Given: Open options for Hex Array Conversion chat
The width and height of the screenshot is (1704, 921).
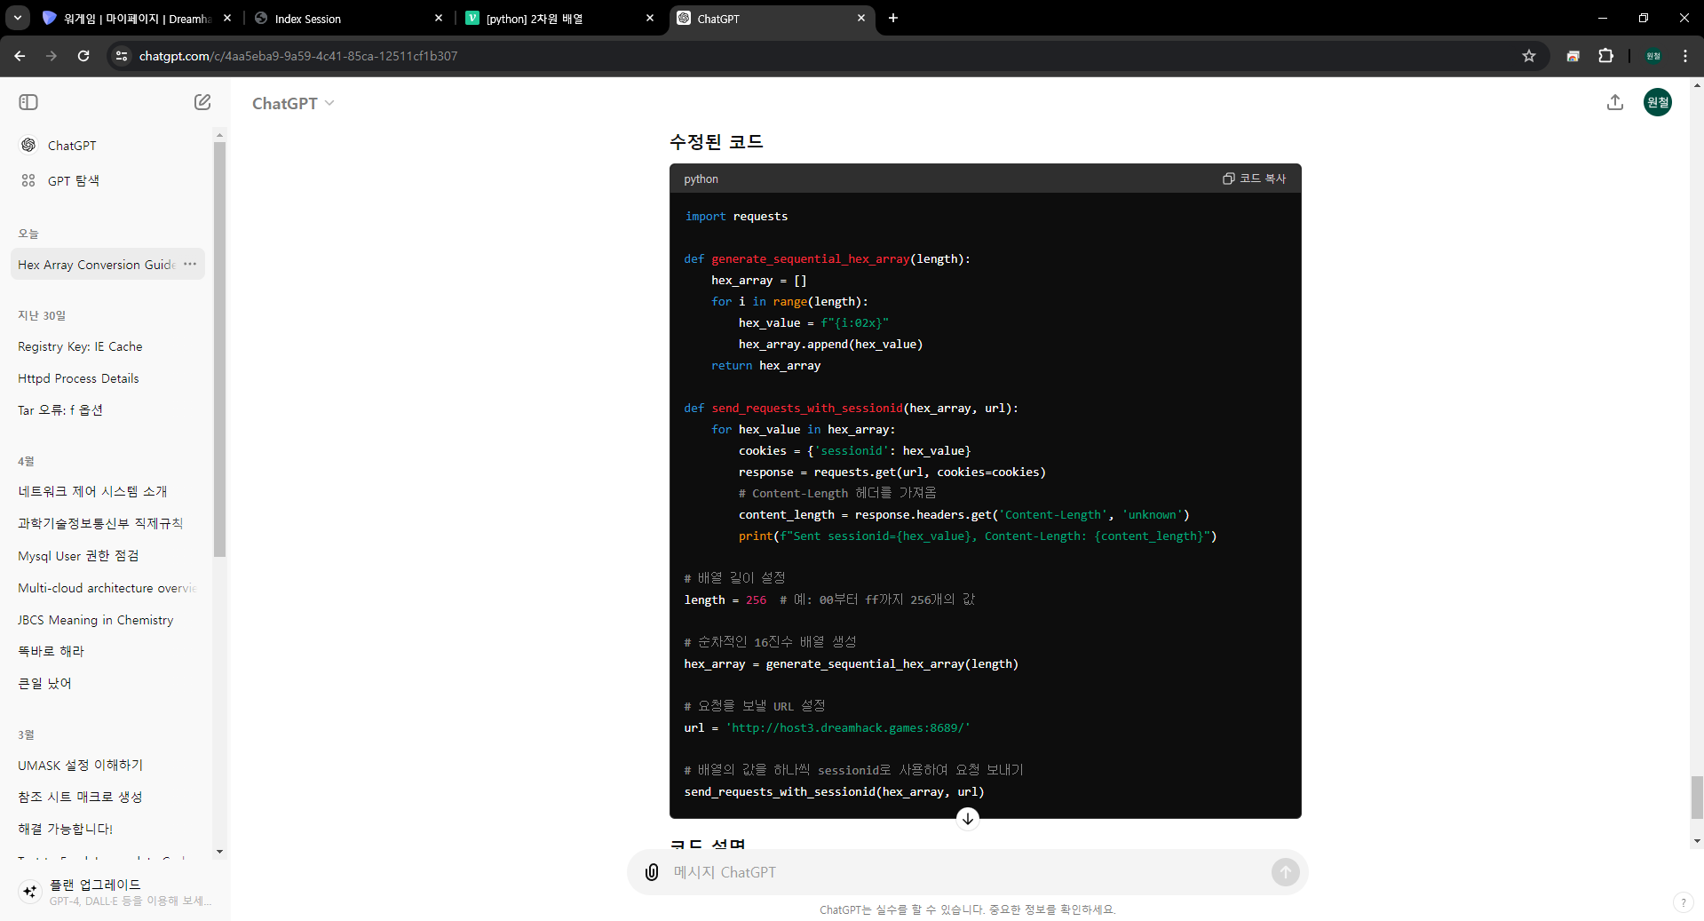Looking at the screenshot, I should click(190, 264).
